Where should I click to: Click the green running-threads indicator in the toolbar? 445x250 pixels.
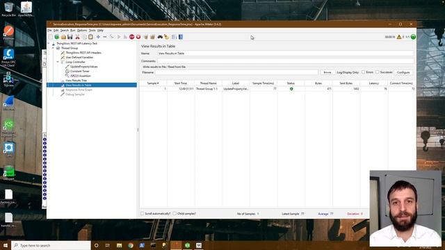413,37
